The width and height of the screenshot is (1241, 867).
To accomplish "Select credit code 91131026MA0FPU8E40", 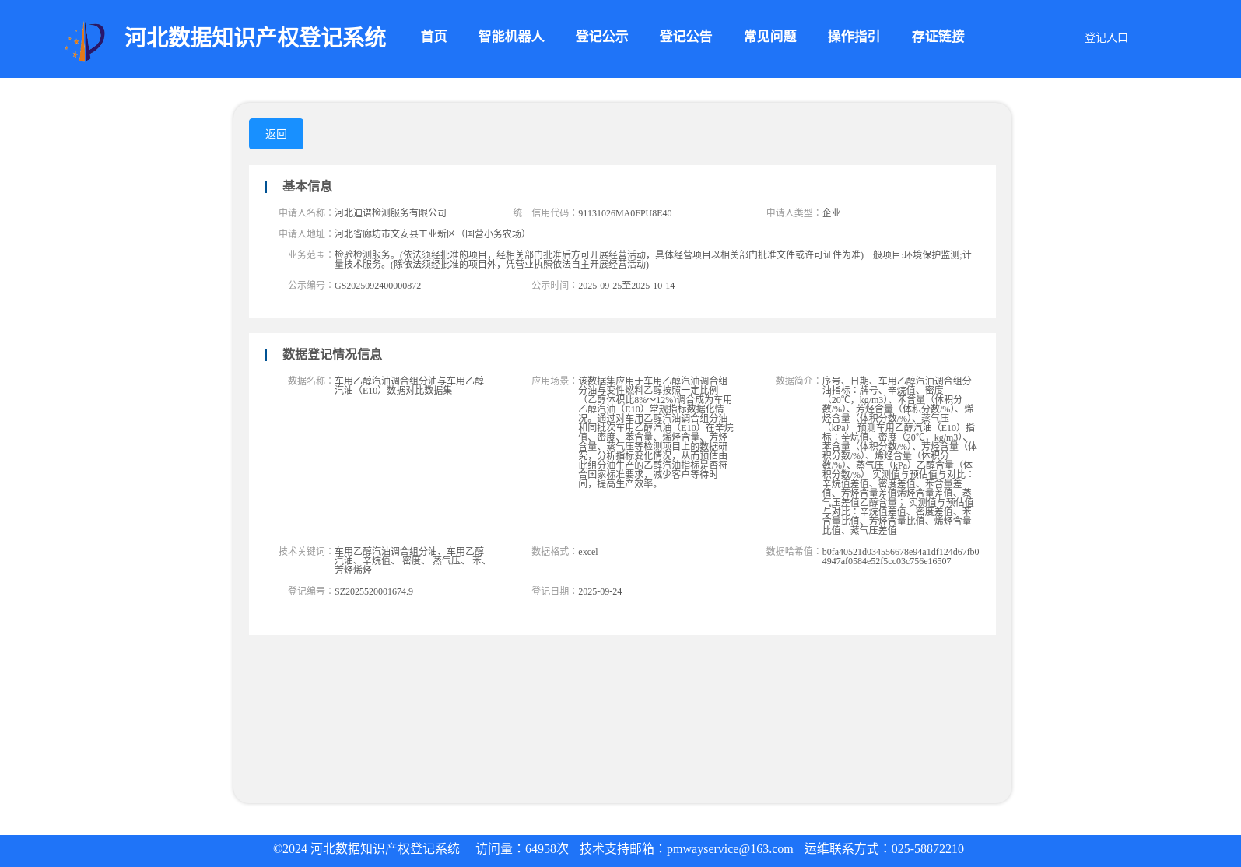I will coord(625,213).
